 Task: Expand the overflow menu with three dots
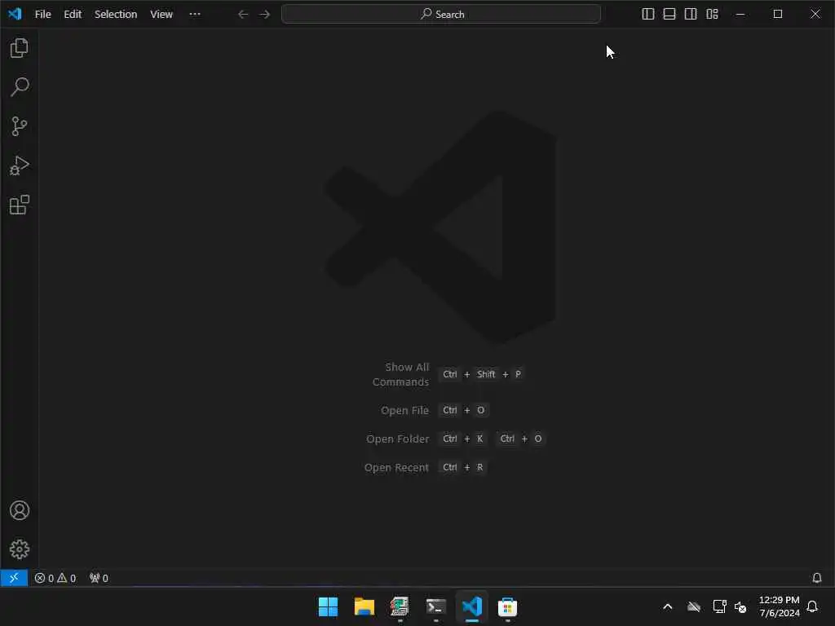pos(195,15)
